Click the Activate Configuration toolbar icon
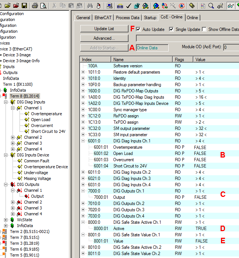Screen dimensions: 239x258 137,6
